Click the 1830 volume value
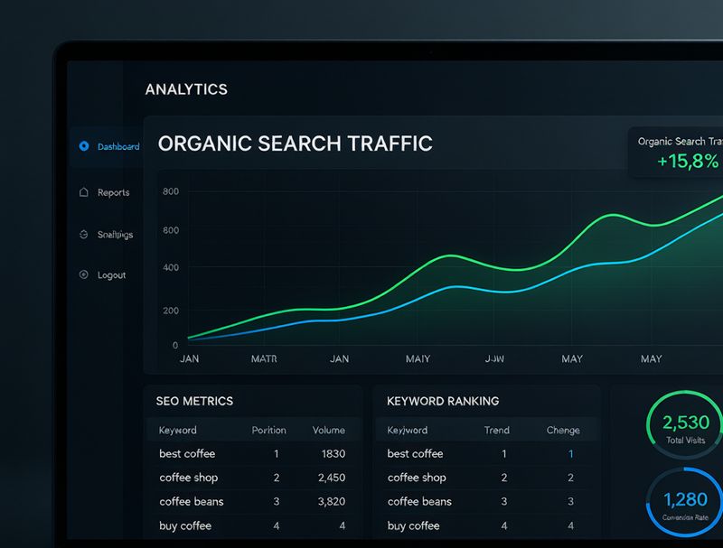This screenshot has height=548, width=723. (x=333, y=453)
